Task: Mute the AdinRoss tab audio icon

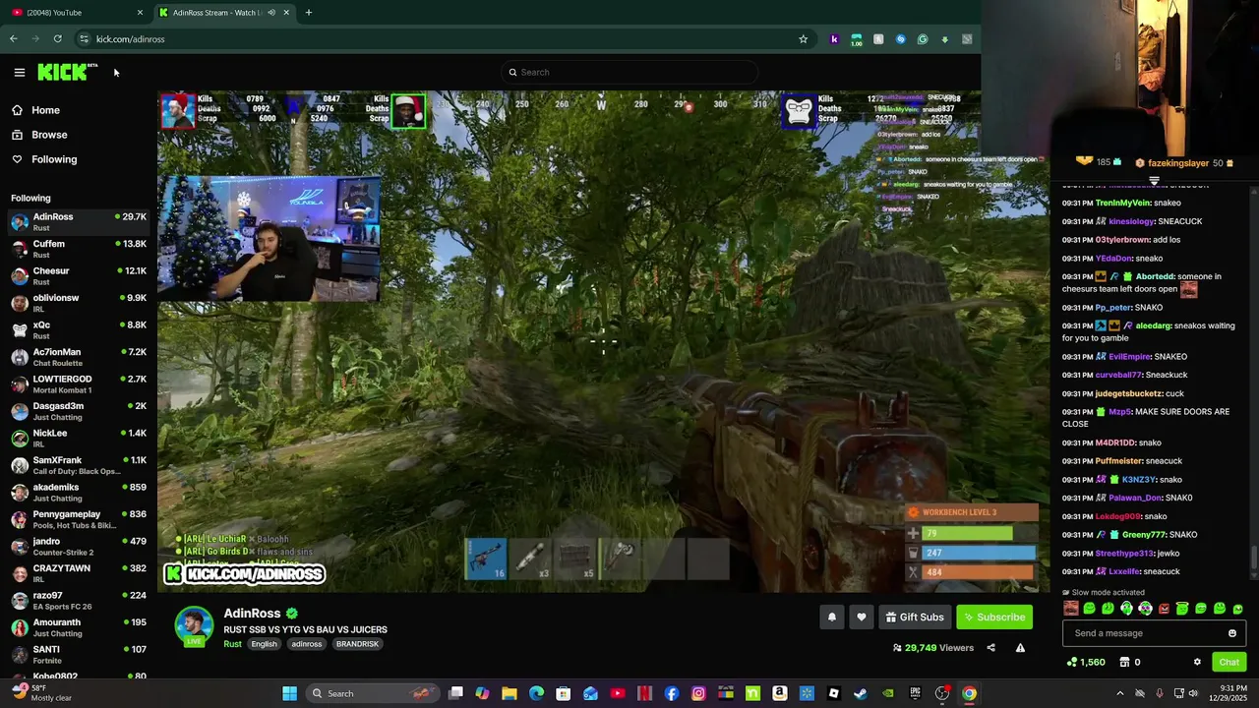Action: pos(271,13)
